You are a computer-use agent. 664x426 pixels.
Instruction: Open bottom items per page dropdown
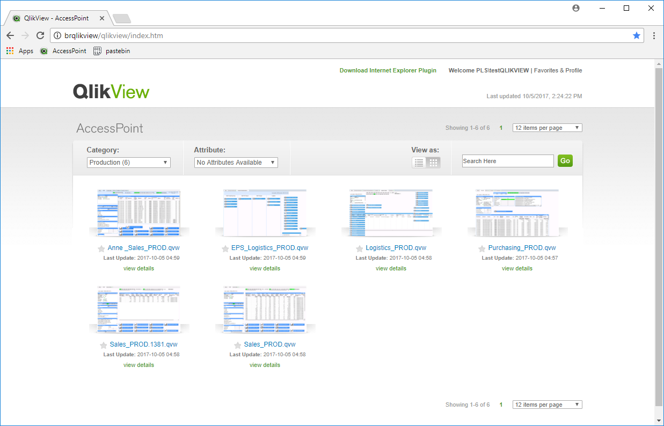point(548,405)
